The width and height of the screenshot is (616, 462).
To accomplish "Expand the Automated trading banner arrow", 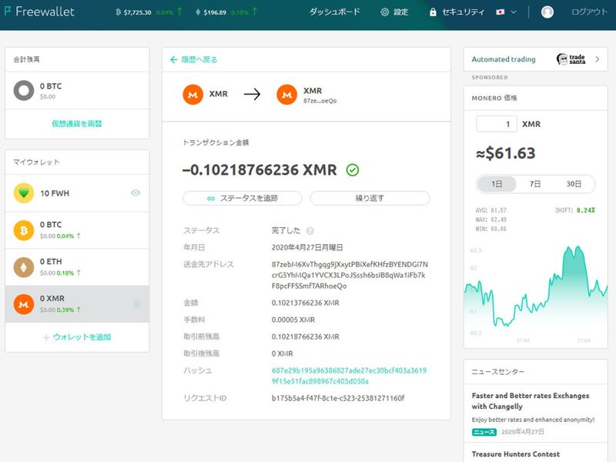I will tap(597, 59).
